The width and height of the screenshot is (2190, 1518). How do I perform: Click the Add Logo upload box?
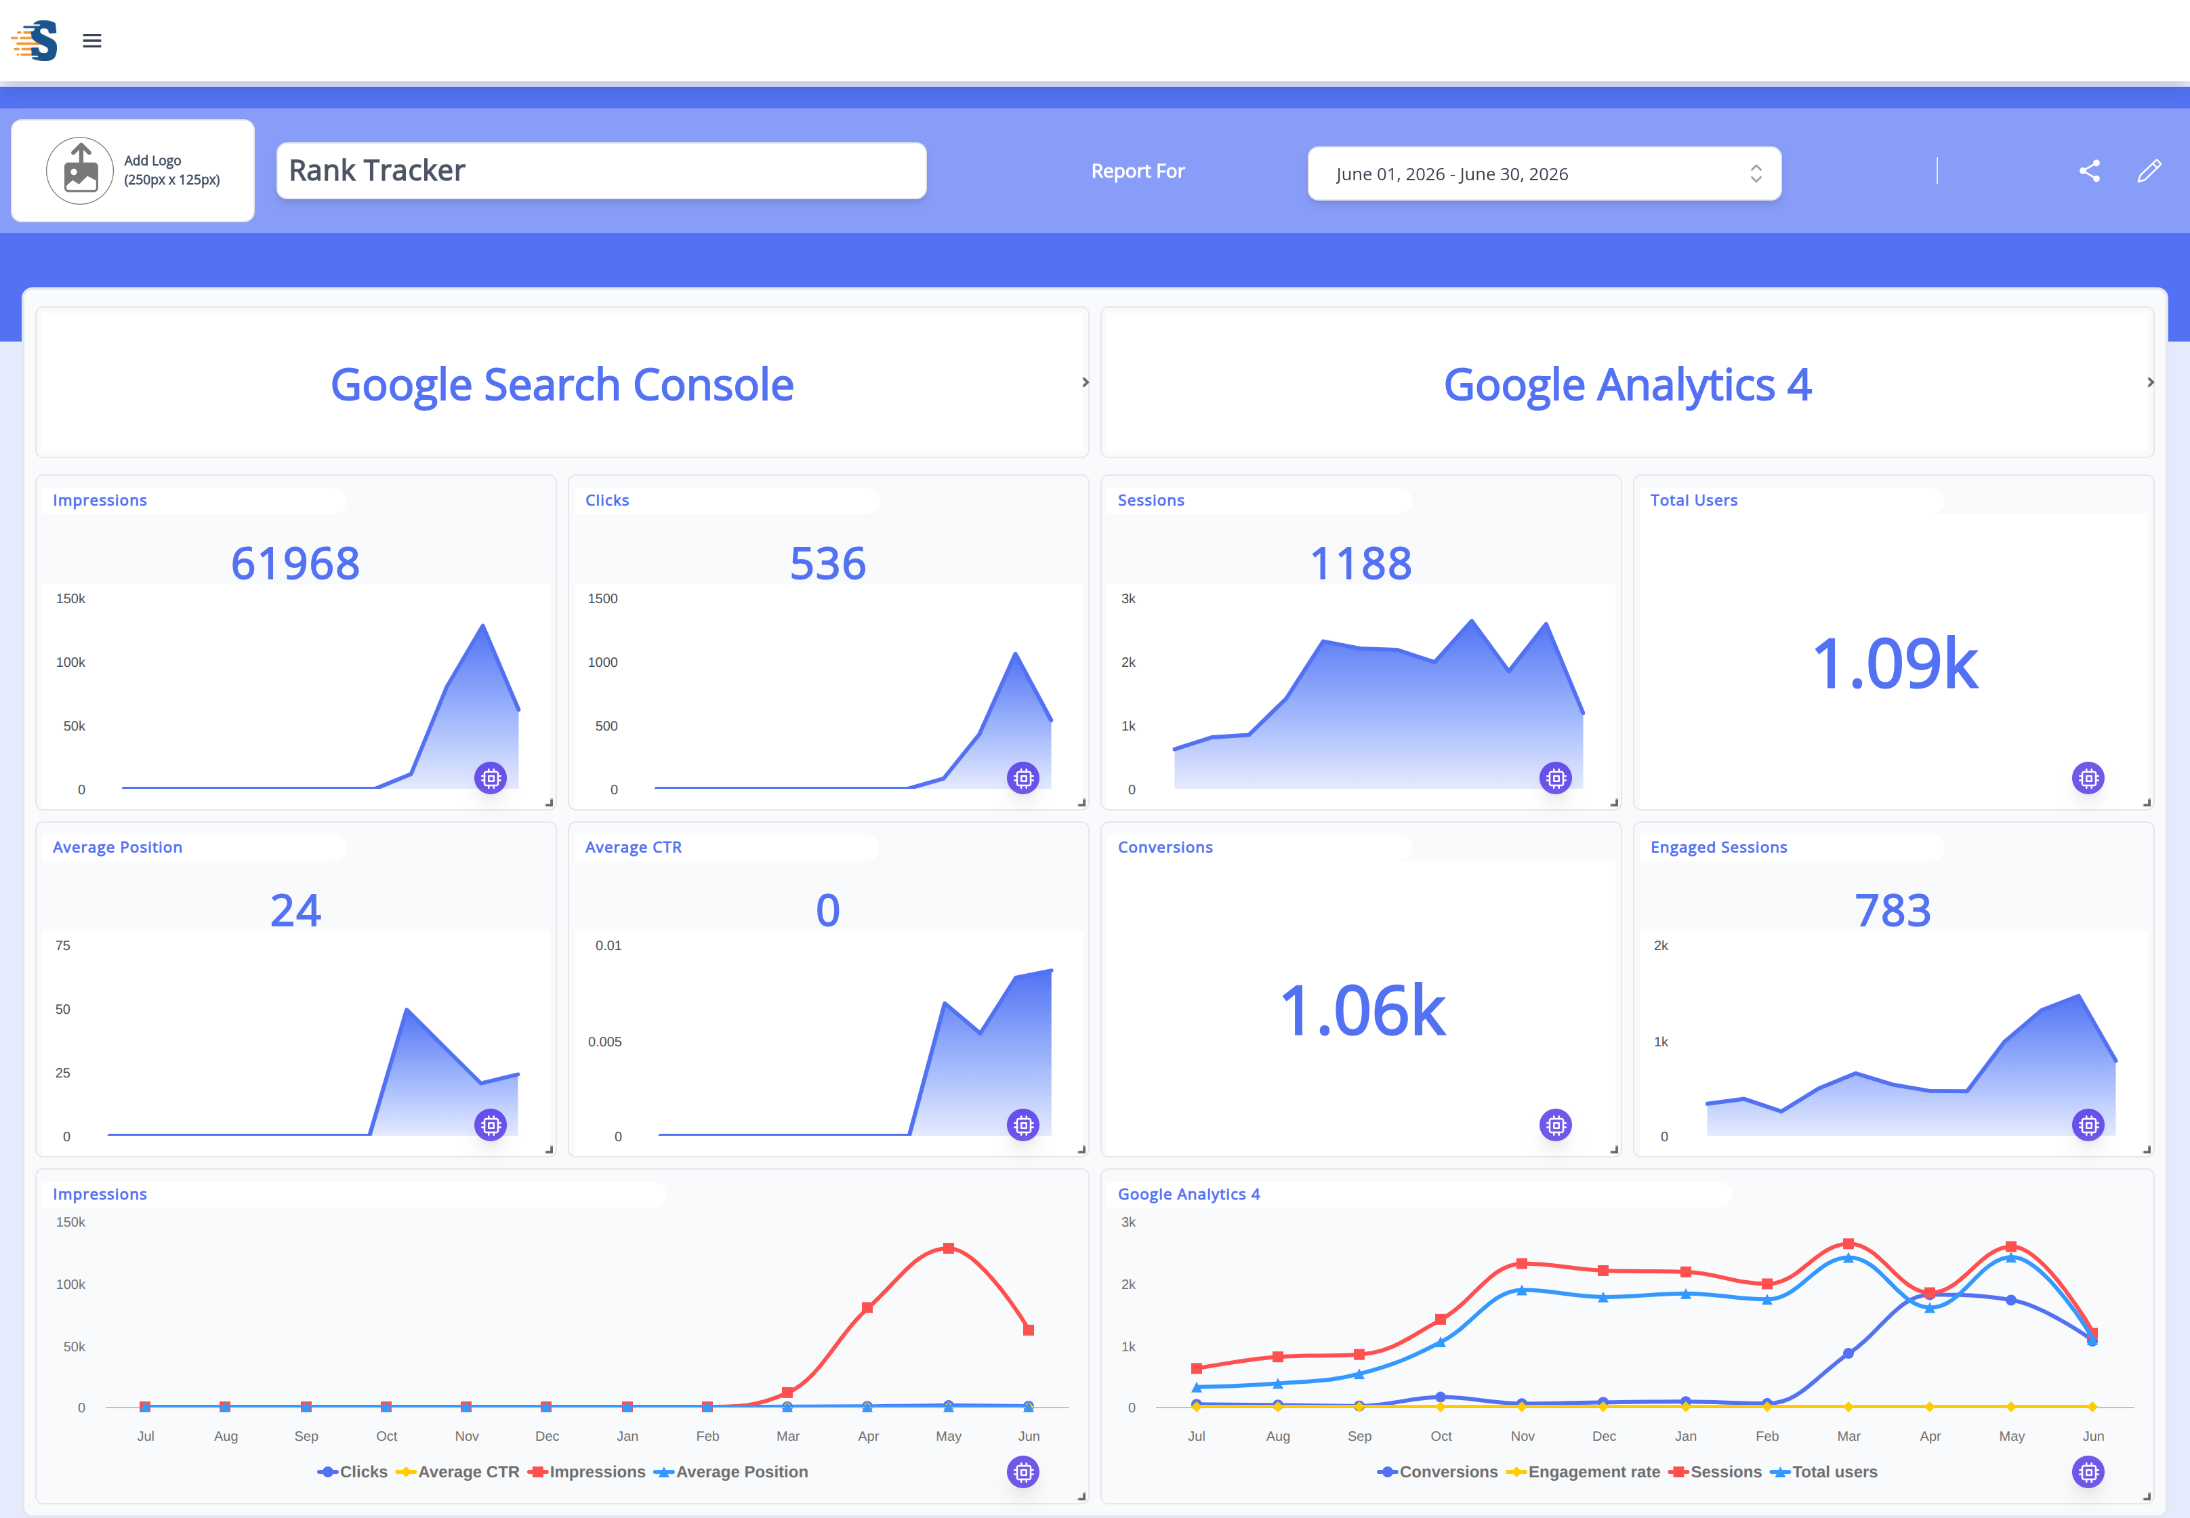point(133,171)
